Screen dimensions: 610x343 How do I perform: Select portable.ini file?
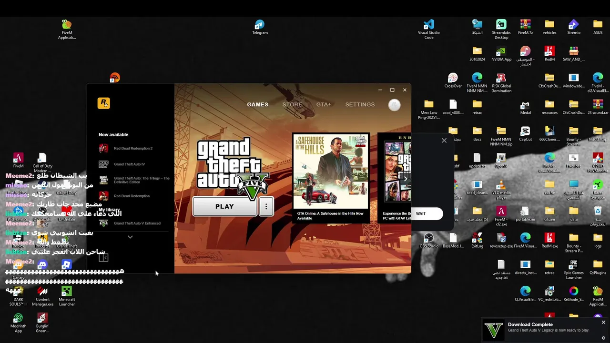point(525,214)
